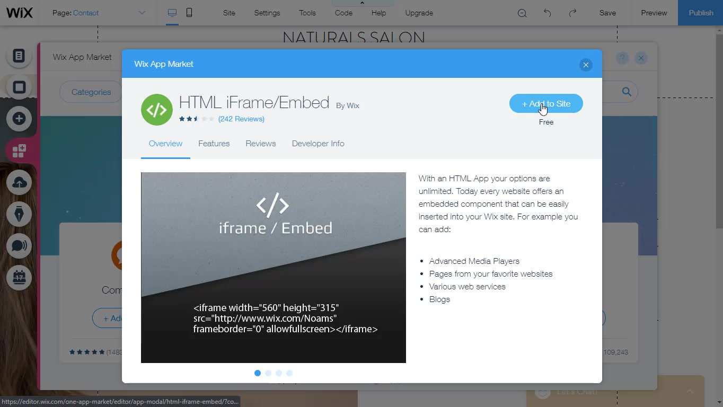Open the Settings menu

point(267,13)
